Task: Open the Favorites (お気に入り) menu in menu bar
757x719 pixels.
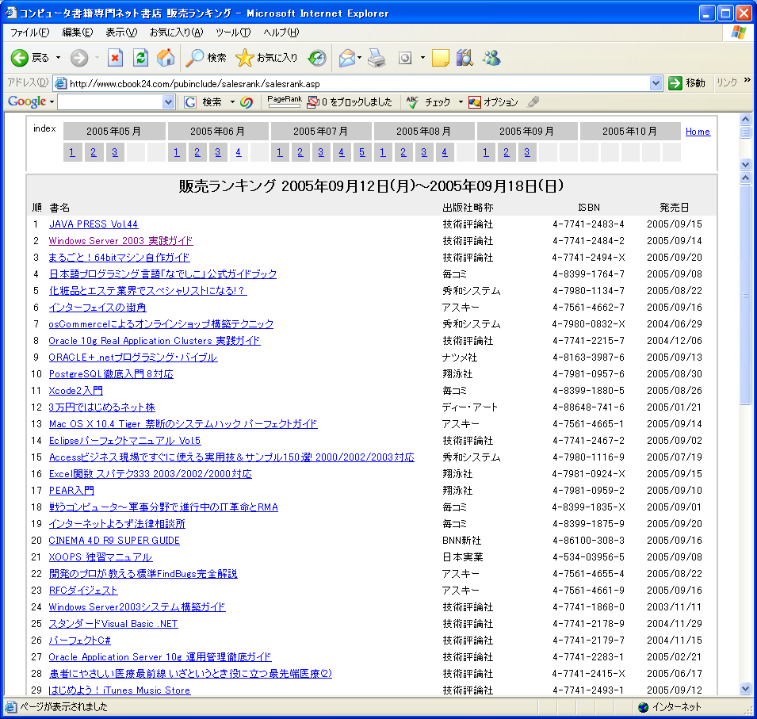Action: point(176,33)
